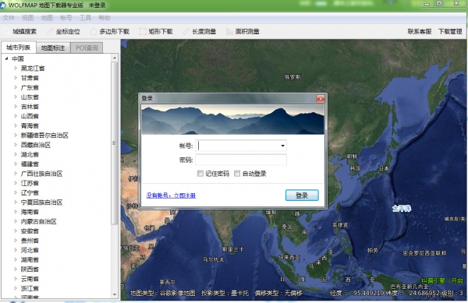Select 湖北省 in the city list
The image size is (468, 303).
point(30,154)
